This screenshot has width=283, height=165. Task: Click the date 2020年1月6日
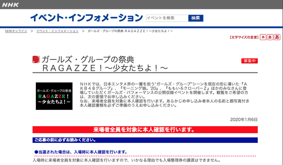coord(244,120)
